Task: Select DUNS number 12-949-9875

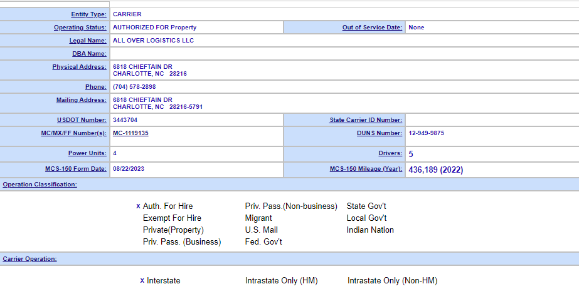Action: (427, 133)
